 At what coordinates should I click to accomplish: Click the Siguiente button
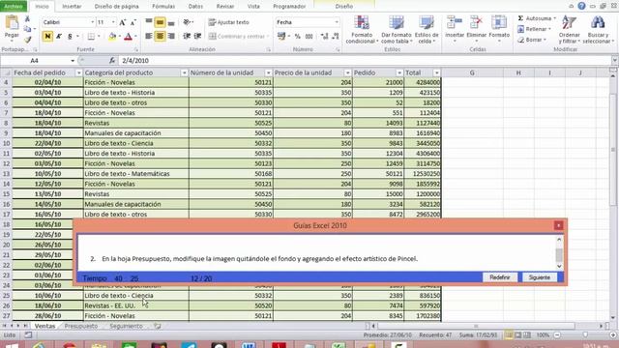coord(540,277)
